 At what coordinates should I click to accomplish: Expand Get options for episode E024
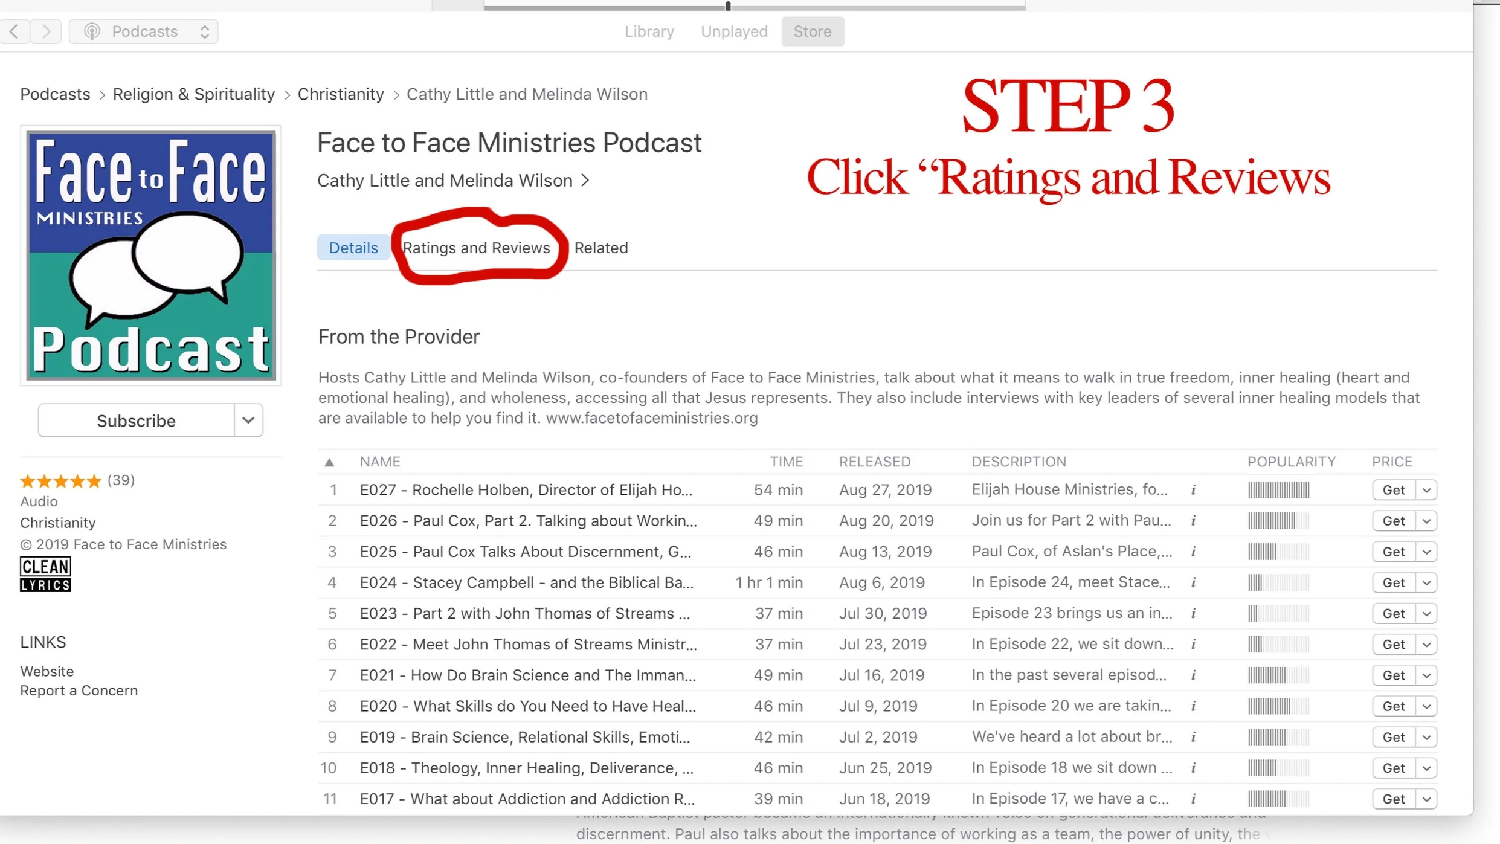pos(1426,582)
